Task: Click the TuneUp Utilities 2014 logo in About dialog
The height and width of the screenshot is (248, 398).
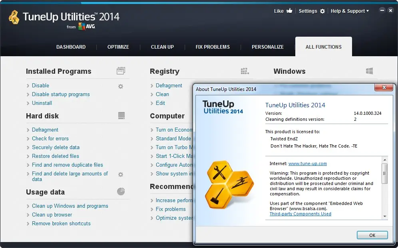Action: point(223,107)
